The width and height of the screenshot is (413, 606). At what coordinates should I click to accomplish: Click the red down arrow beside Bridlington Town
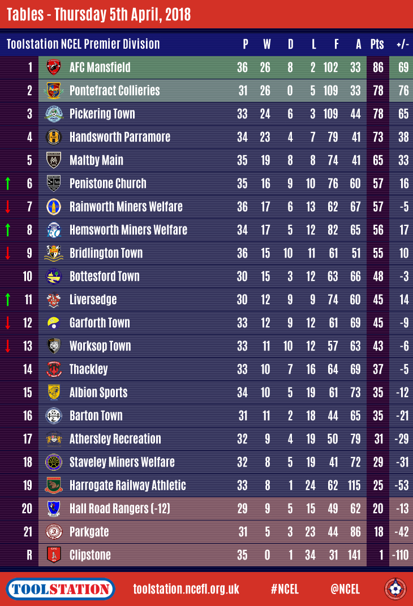(x=8, y=253)
